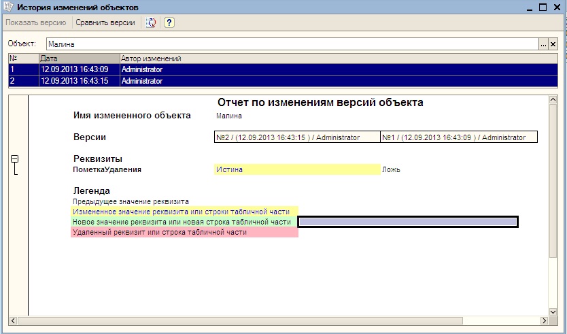
Task: Open object selection via ellipsis button
Action: click(x=543, y=44)
